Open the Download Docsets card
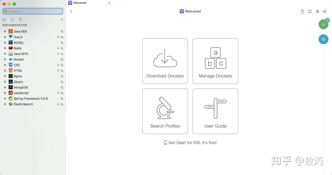332x175 pixels. click(x=165, y=61)
